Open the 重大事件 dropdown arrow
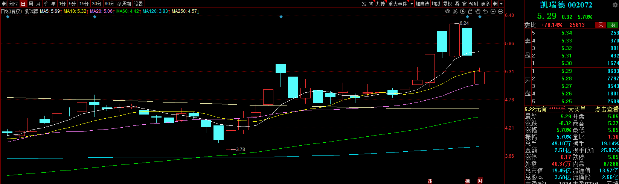The image size is (619, 184). (x=412, y=4)
